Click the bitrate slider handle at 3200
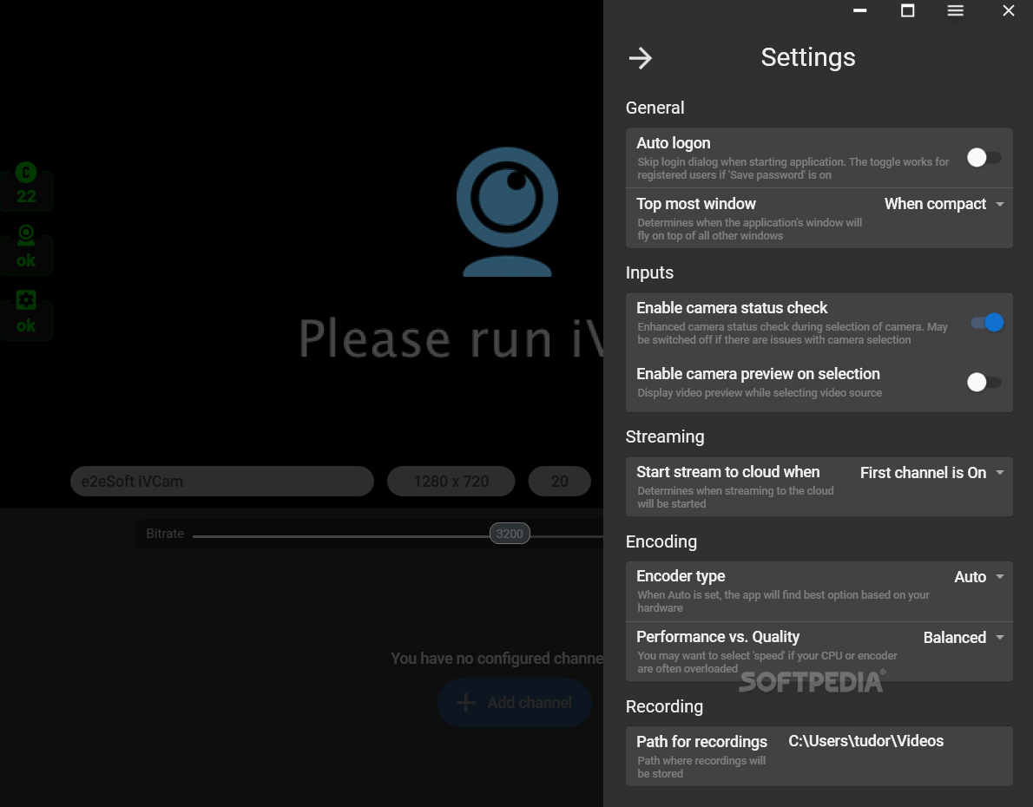 [510, 534]
